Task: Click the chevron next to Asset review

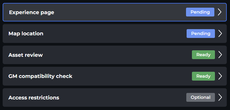Action: pyautogui.click(x=220, y=55)
